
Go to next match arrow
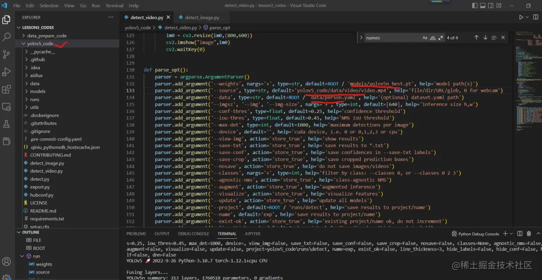coord(485,38)
